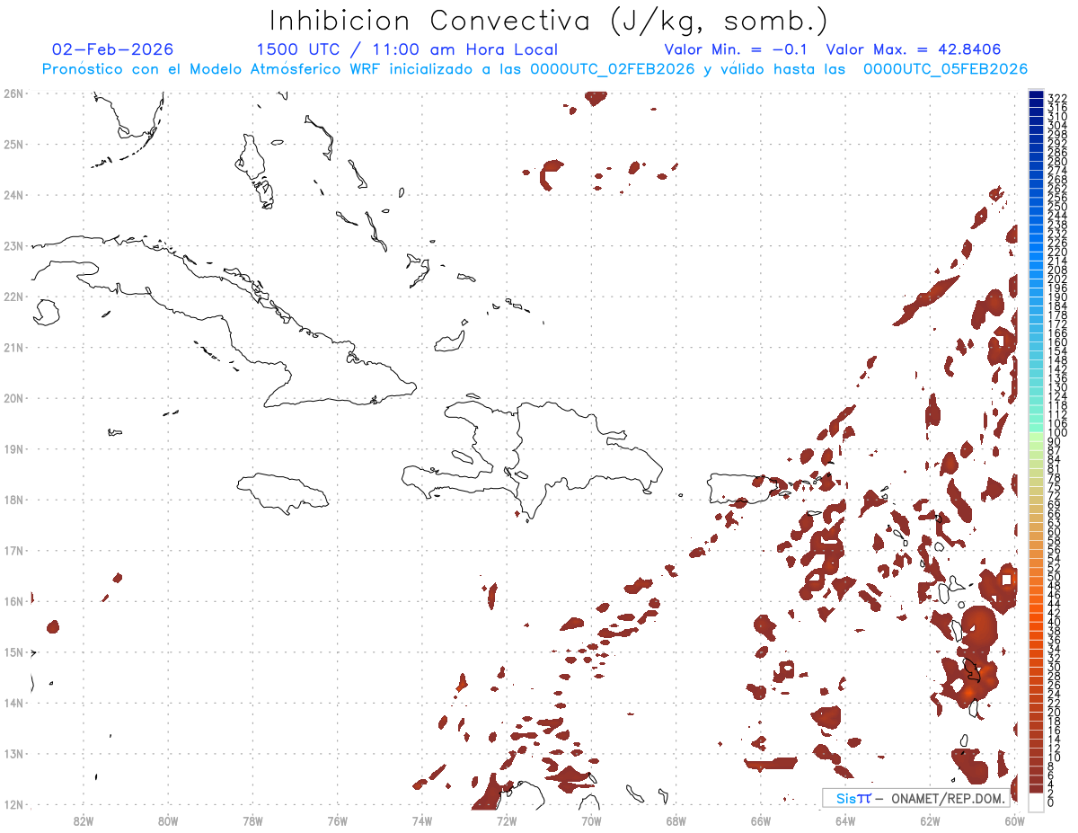The image size is (1078, 833).
Task: Click the '64W' longitude label
Action: coord(845,820)
